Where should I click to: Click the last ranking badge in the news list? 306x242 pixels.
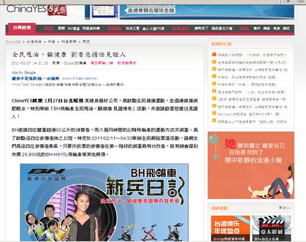[x=214, y=121]
